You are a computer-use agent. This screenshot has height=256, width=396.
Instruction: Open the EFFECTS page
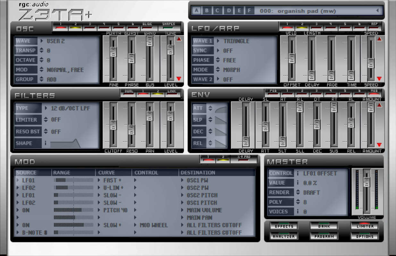coord(284,226)
